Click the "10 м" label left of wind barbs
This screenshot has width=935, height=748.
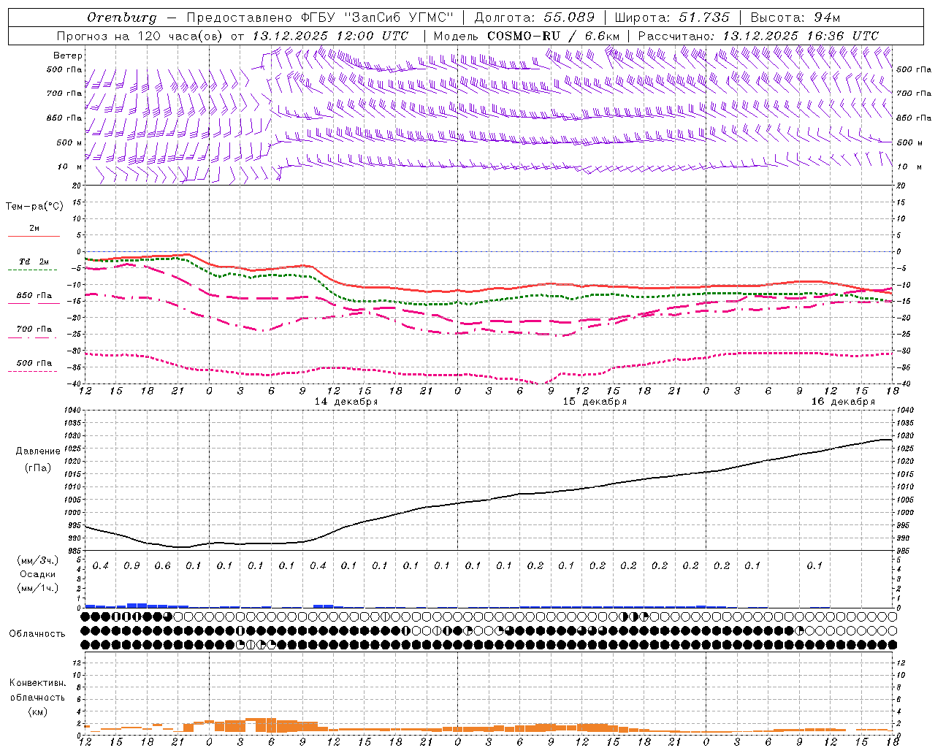coord(69,167)
